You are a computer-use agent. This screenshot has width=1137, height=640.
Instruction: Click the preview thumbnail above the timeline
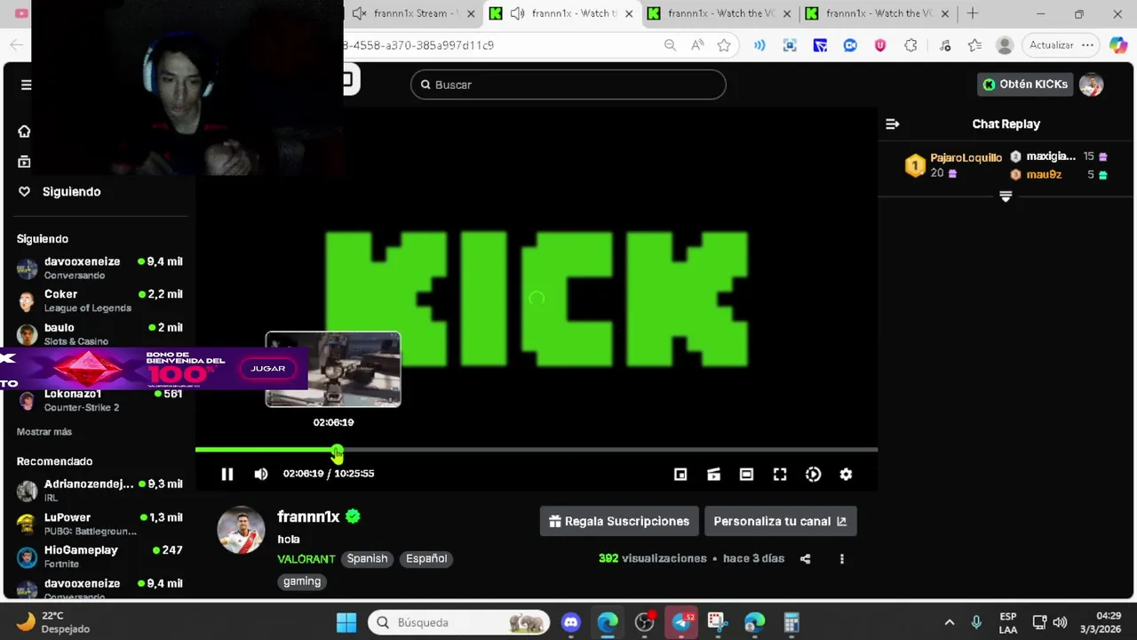coord(333,370)
